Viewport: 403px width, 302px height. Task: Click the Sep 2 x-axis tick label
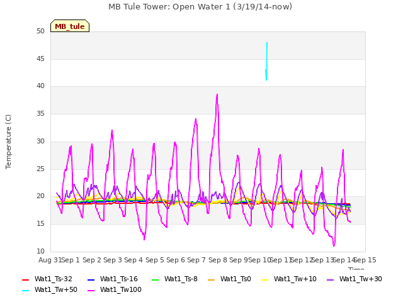[92, 260]
